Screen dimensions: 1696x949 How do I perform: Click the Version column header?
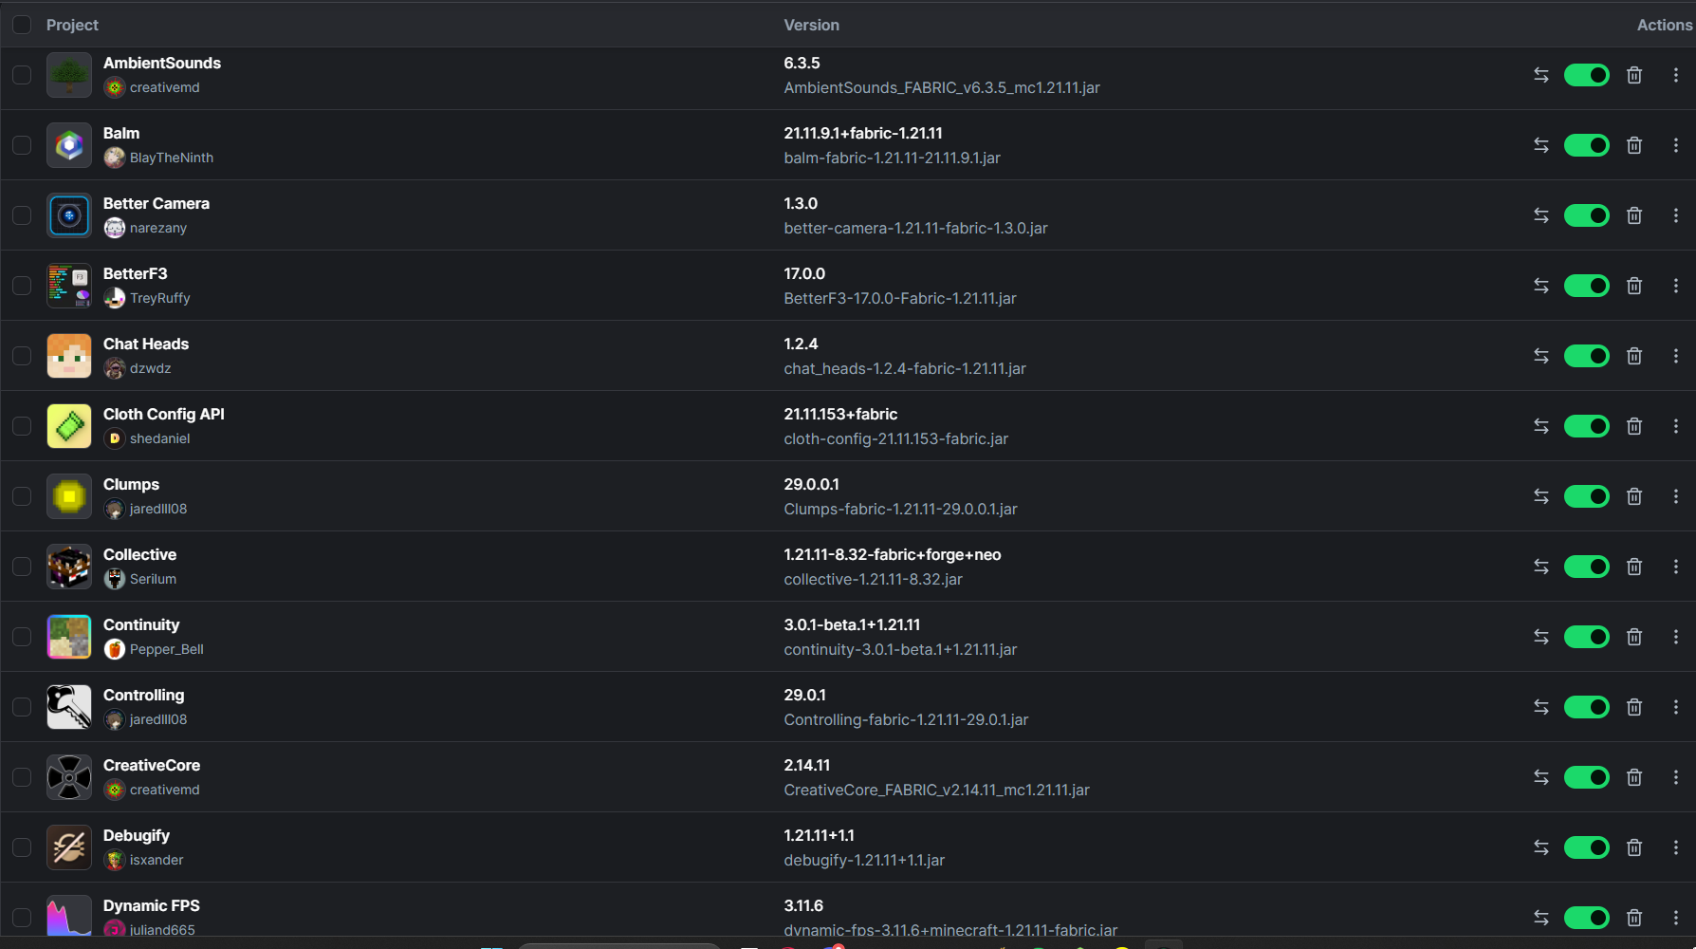(x=811, y=25)
